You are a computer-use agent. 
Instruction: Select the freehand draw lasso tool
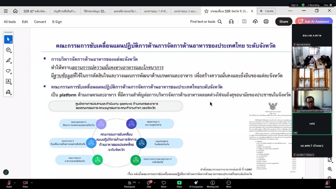pyautogui.click(x=8, y=71)
